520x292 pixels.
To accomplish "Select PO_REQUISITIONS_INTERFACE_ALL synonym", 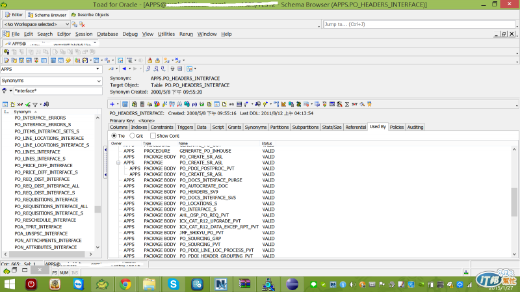I will point(51,206).
